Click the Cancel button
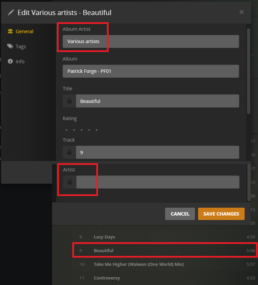The width and height of the screenshot is (258, 285). (x=180, y=214)
